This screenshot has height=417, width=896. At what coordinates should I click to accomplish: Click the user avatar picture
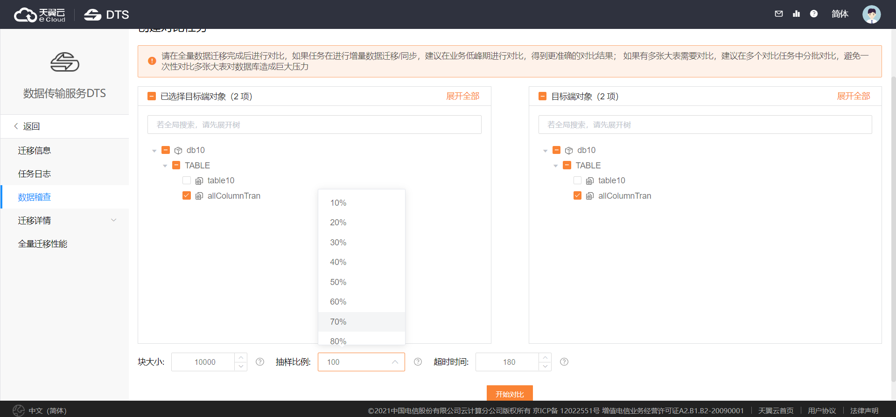coord(871,14)
